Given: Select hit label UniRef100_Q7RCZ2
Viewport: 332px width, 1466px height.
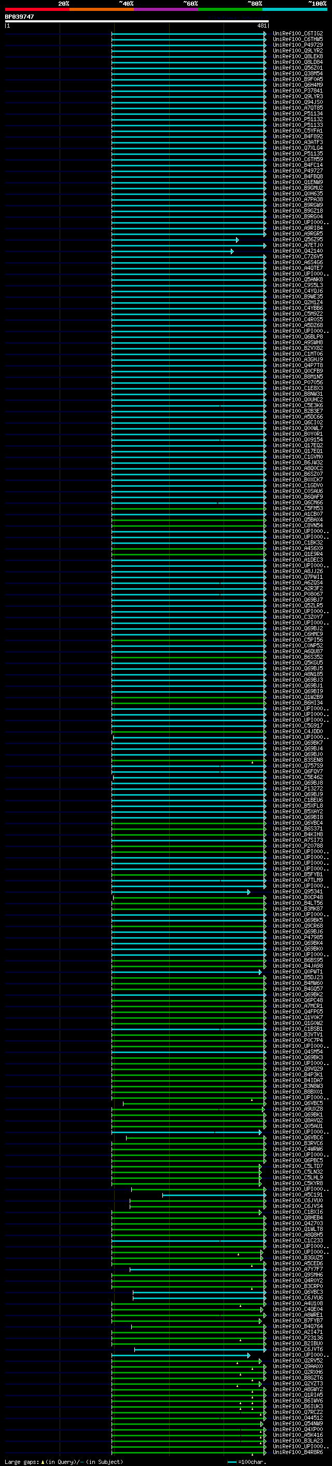Looking at the screenshot, I should [298, 1412].
